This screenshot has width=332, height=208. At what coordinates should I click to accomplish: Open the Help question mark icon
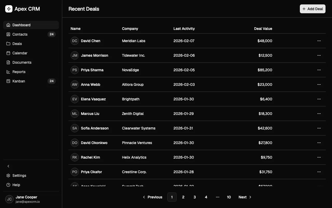pos(8,185)
